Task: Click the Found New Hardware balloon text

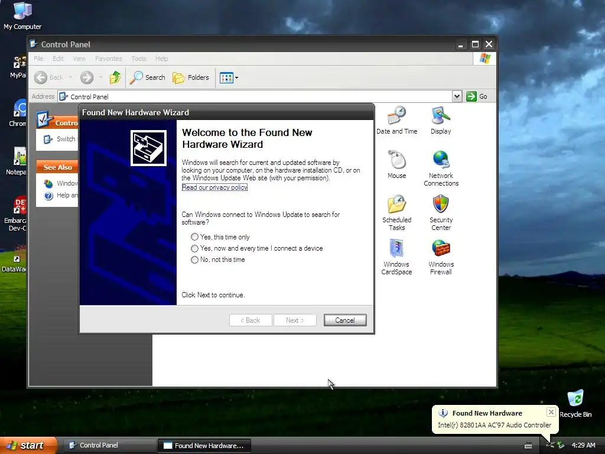Action: [x=495, y=425]
